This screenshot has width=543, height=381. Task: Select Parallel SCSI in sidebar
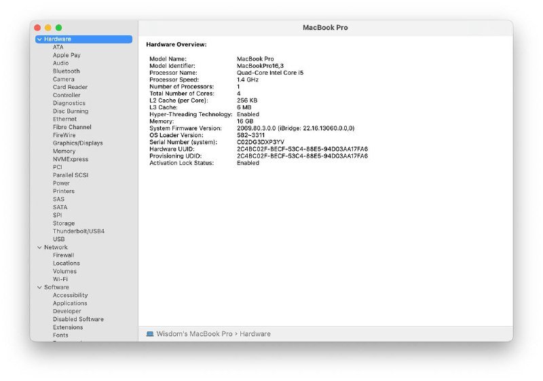71,175
